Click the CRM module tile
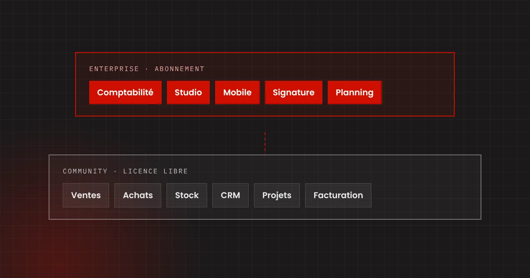Image resolution: width=530 pixels, height=278 pixels. (x=231, y=195)
